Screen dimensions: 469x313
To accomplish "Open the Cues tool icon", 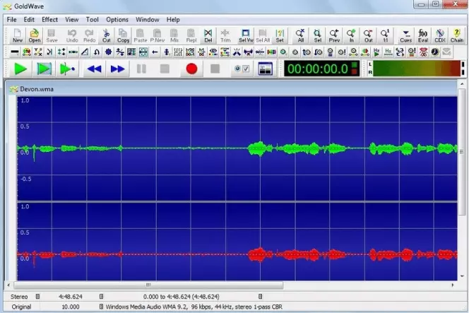I will pyautogui.click(x=405, y=35).
